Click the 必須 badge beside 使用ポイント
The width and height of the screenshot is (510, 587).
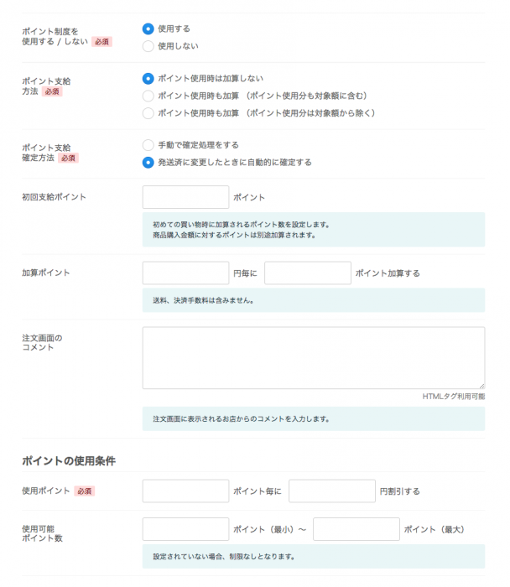tap(85, 491)
